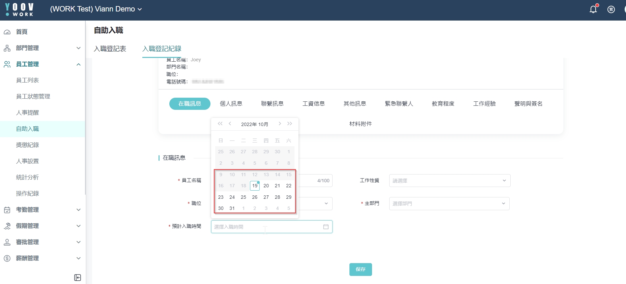Select today's date 19 in calendar

255,186
